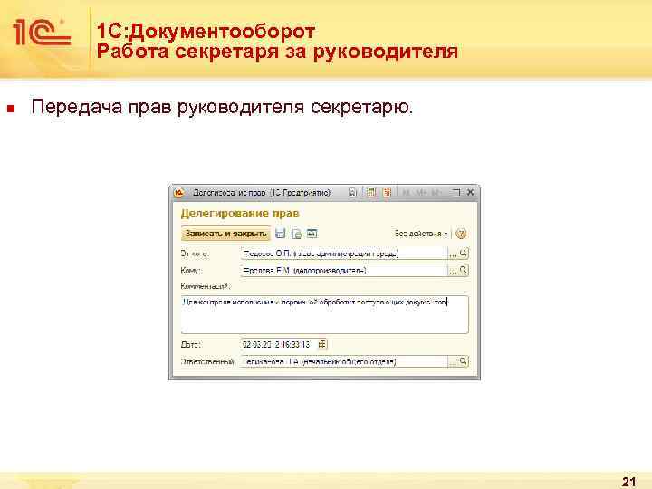
Task: Click the 'Делегирование прав' form heading
Action: pyautogui.click(x=240, y=214)
